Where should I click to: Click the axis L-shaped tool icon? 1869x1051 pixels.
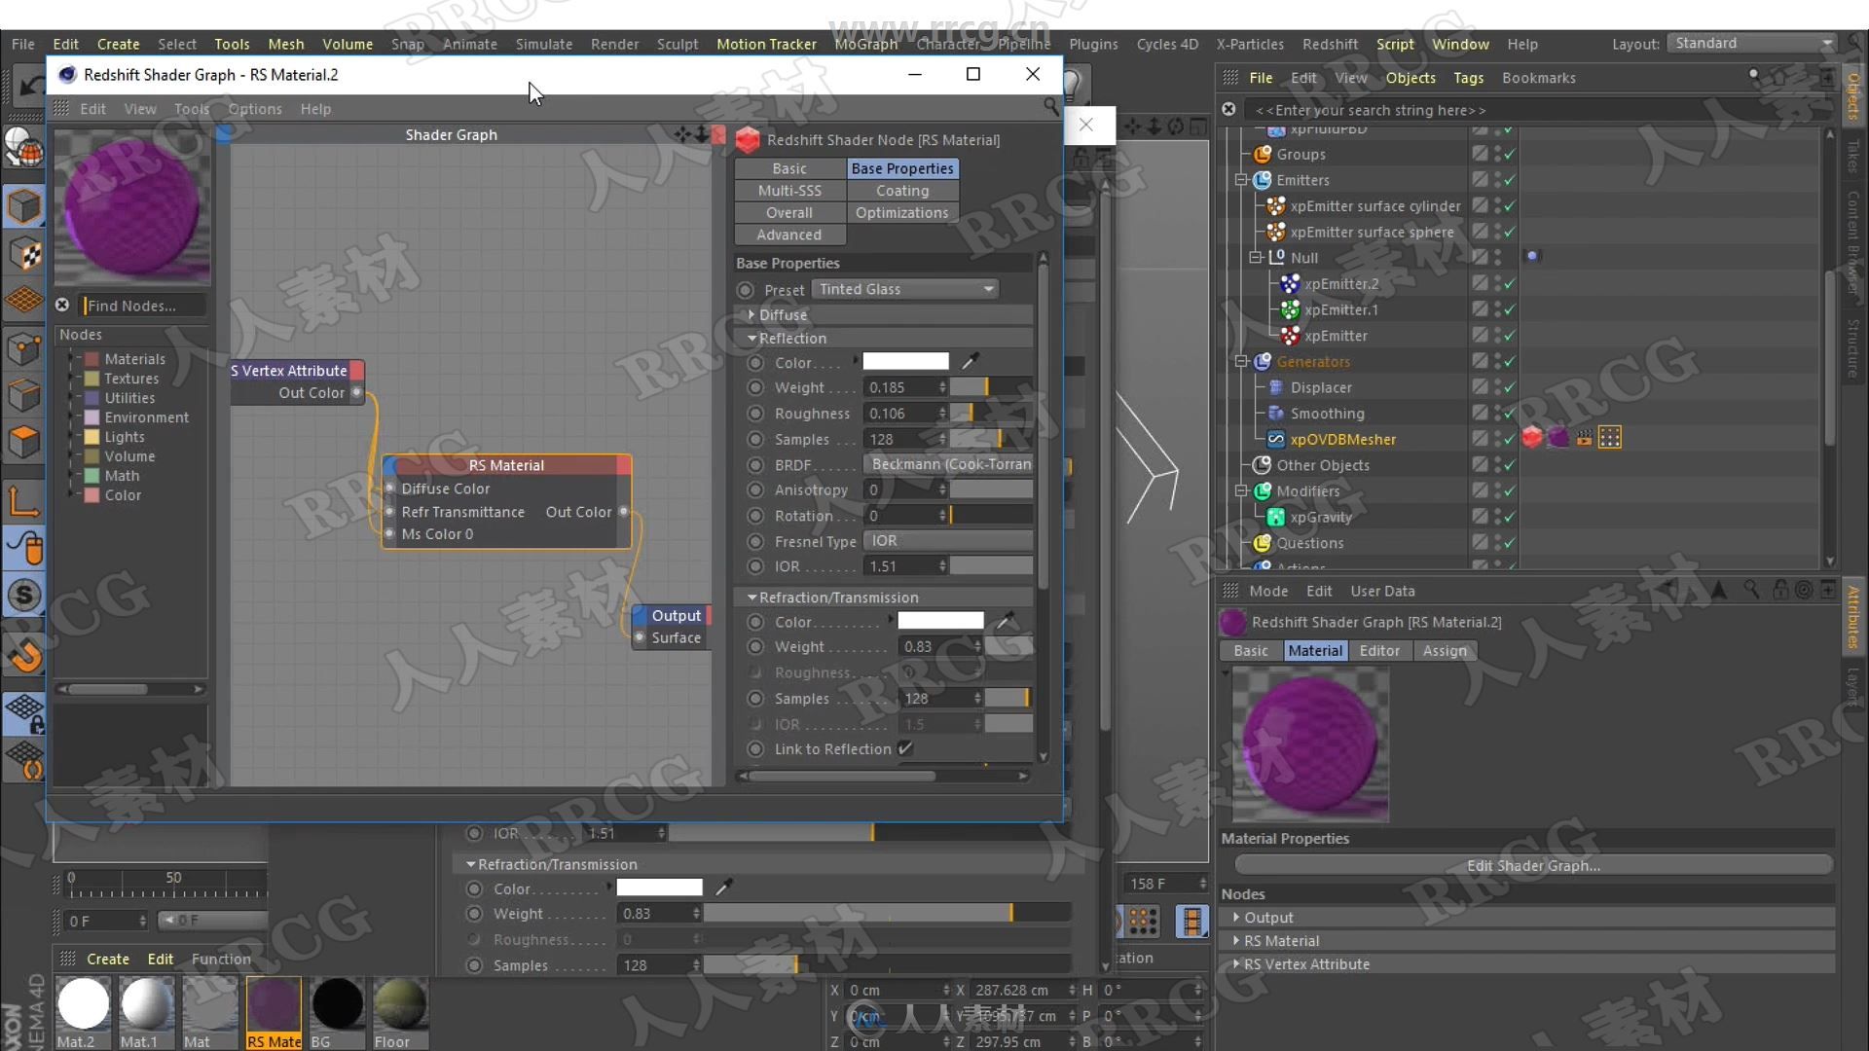(24, 501)
